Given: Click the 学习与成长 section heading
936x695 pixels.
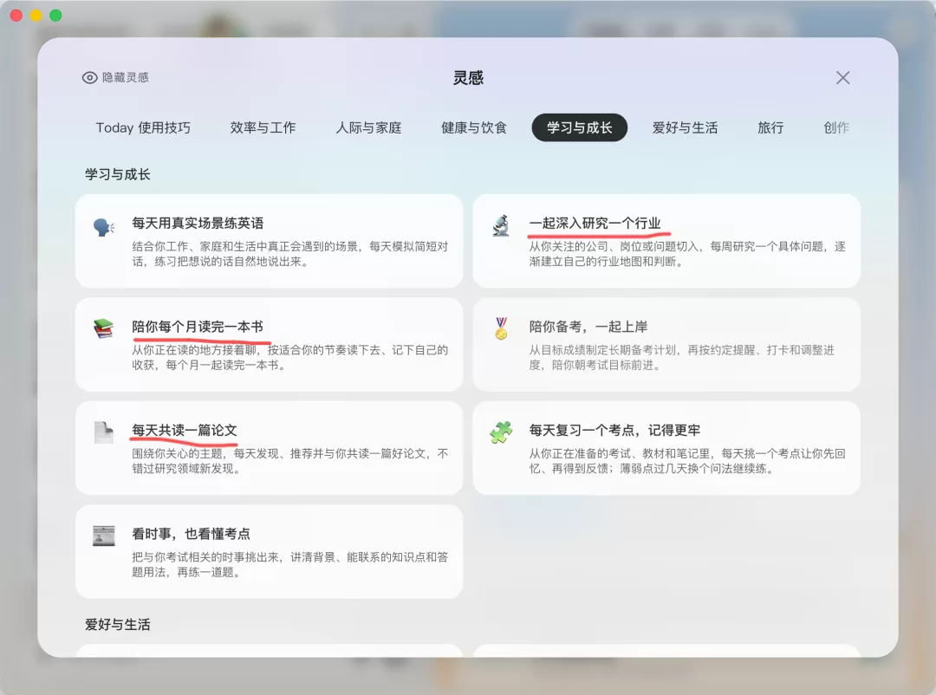Looking at the screenshot, I should (x=118, y=174).
